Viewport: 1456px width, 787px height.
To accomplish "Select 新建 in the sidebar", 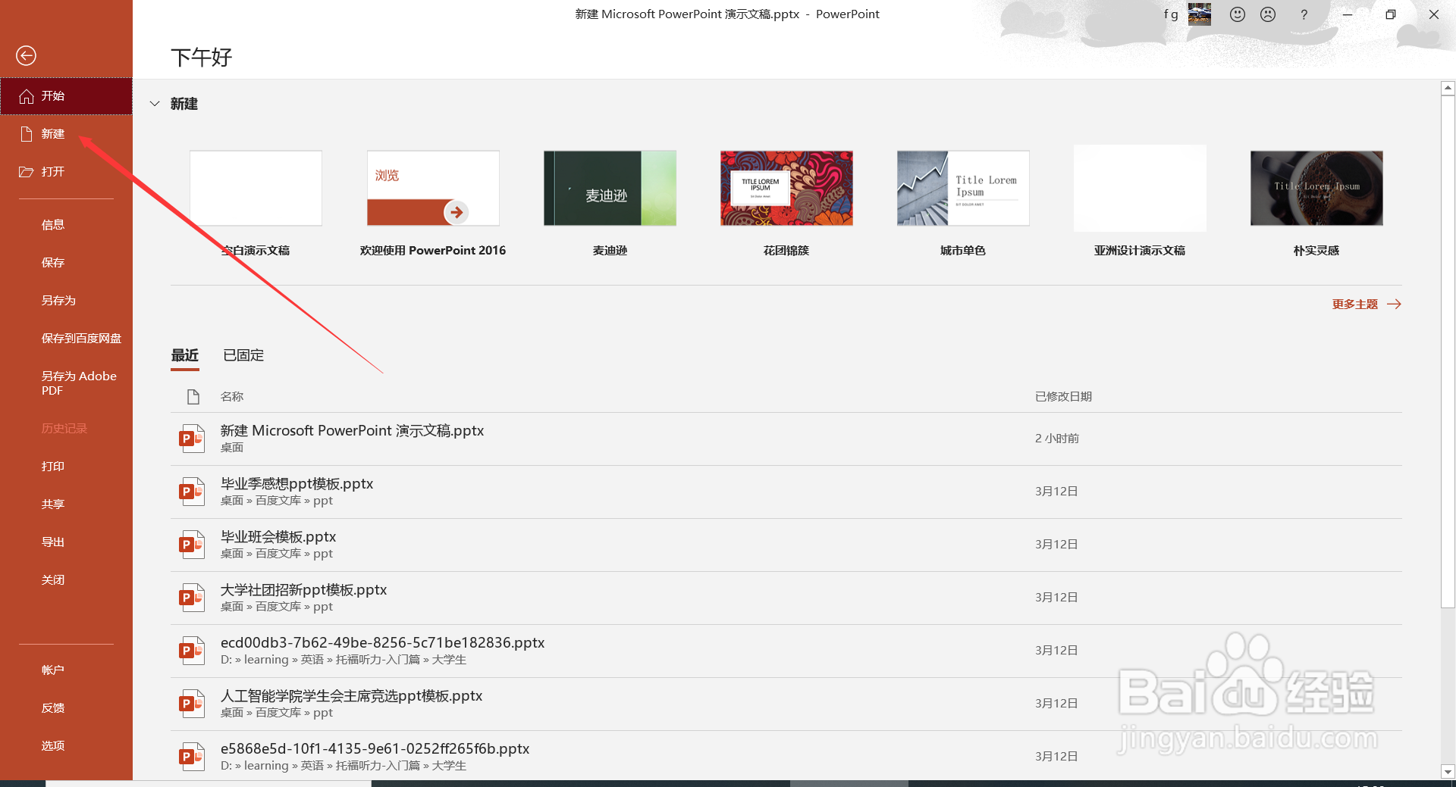I will (66, 134).
